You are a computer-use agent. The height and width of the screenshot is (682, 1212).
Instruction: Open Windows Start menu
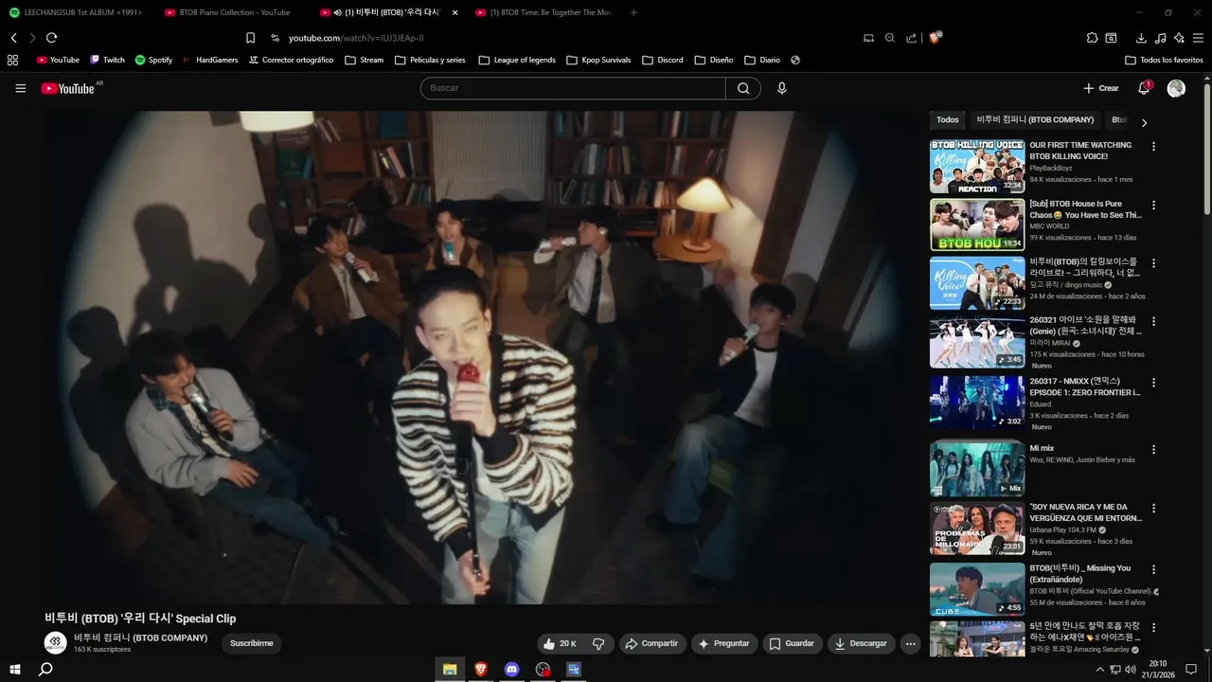point(15,670)
